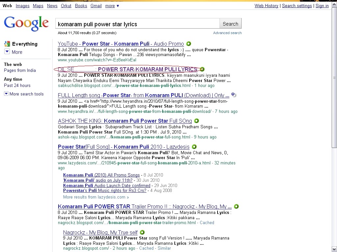Open the Images tab

pos(23,6)
